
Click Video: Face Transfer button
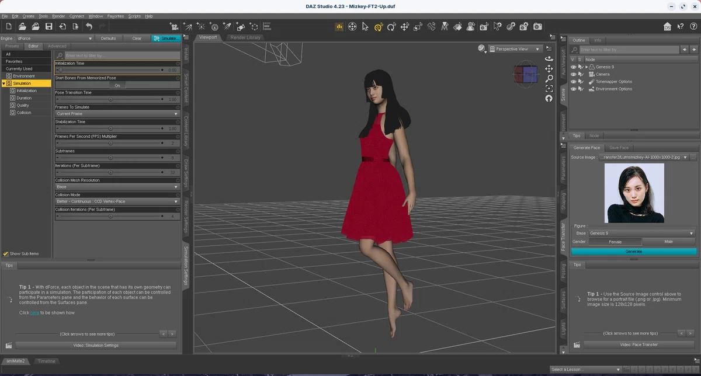click(x=638, y=344)
